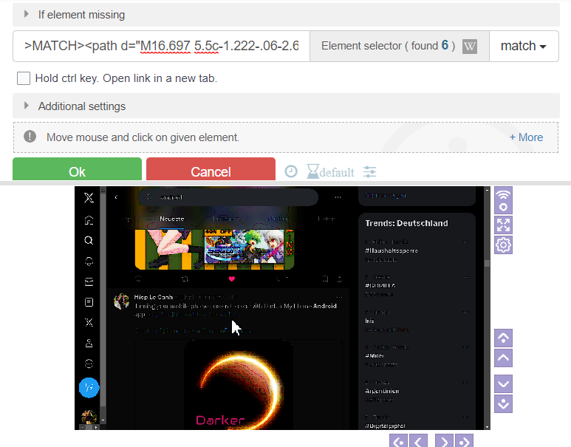
Task: Click scroll to bottom button with dot
Action: [x=503, y=403]
